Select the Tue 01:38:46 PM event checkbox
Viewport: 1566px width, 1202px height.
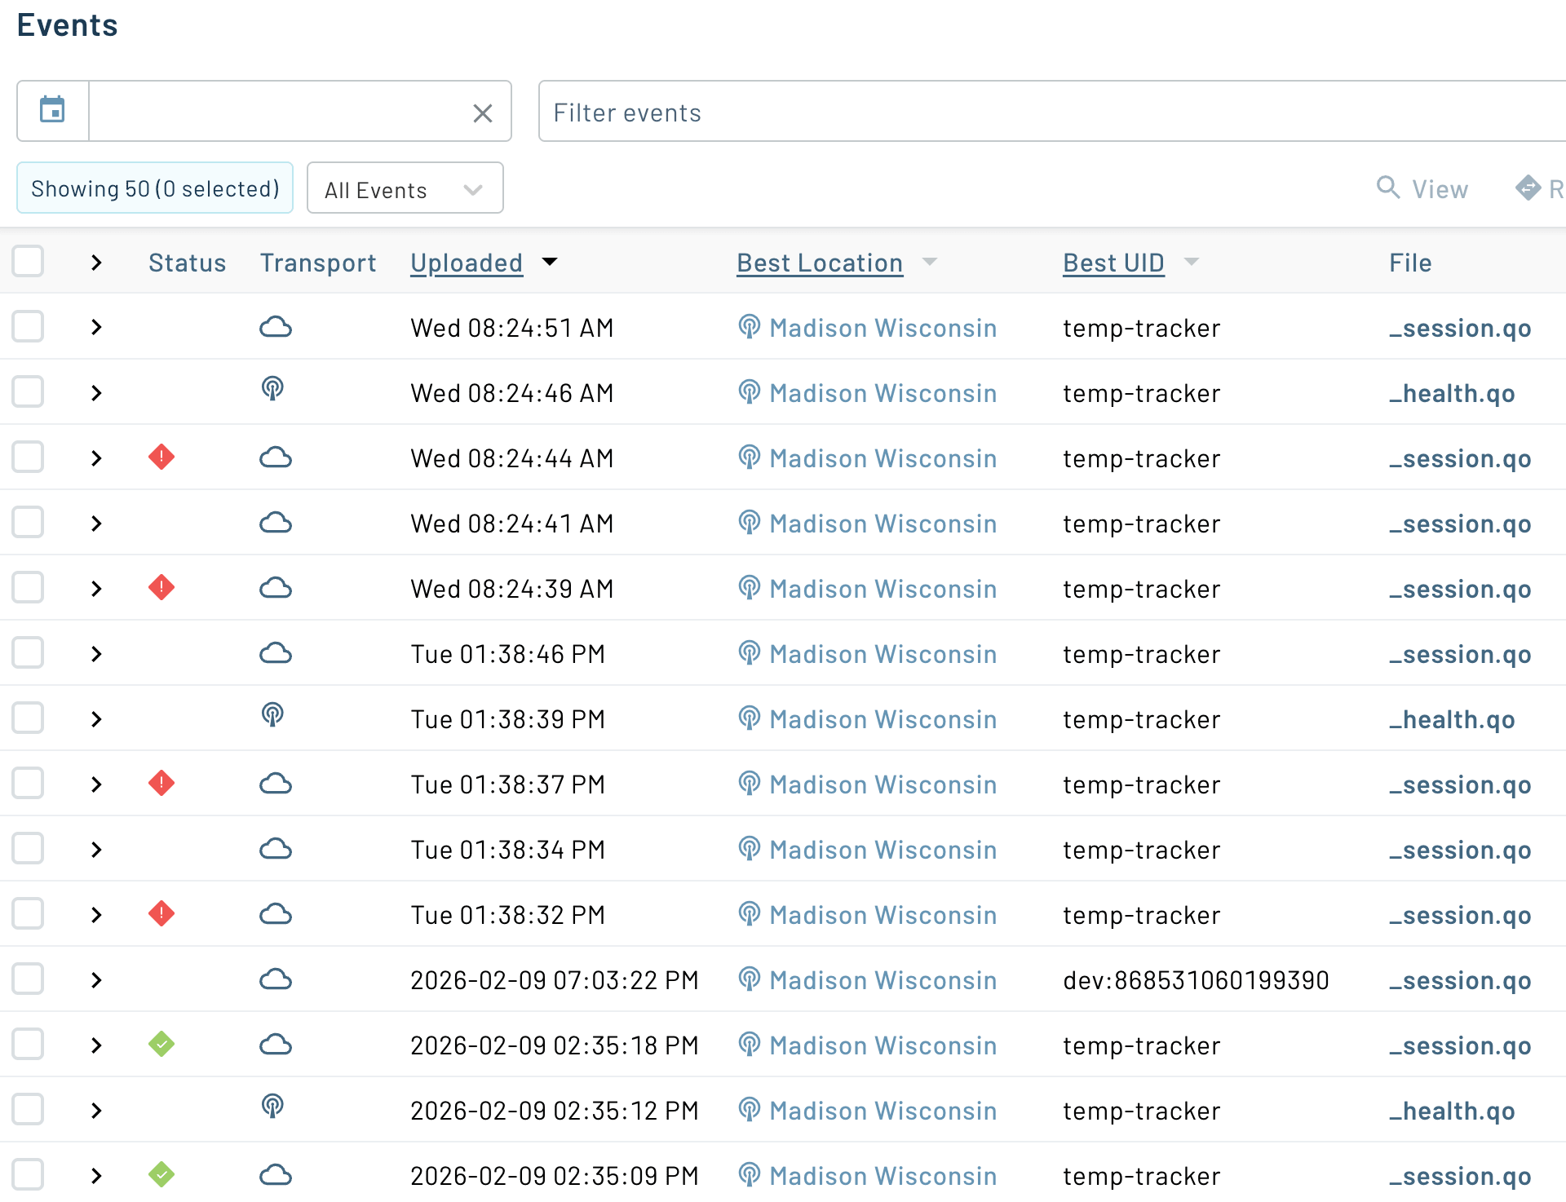tap(28, 653)
